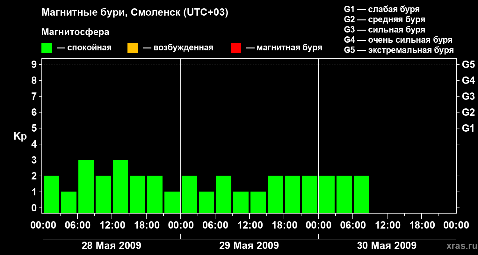Click legend line 'G5 — экстремальная буря'
The image size is (478, 255).
[399, 50]
